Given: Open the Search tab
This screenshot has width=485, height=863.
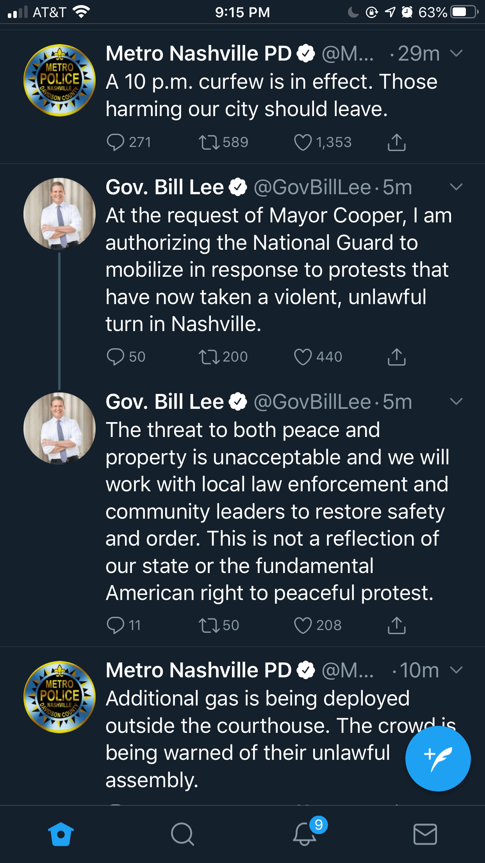Looking at the screenshot, I should [182, 834].
